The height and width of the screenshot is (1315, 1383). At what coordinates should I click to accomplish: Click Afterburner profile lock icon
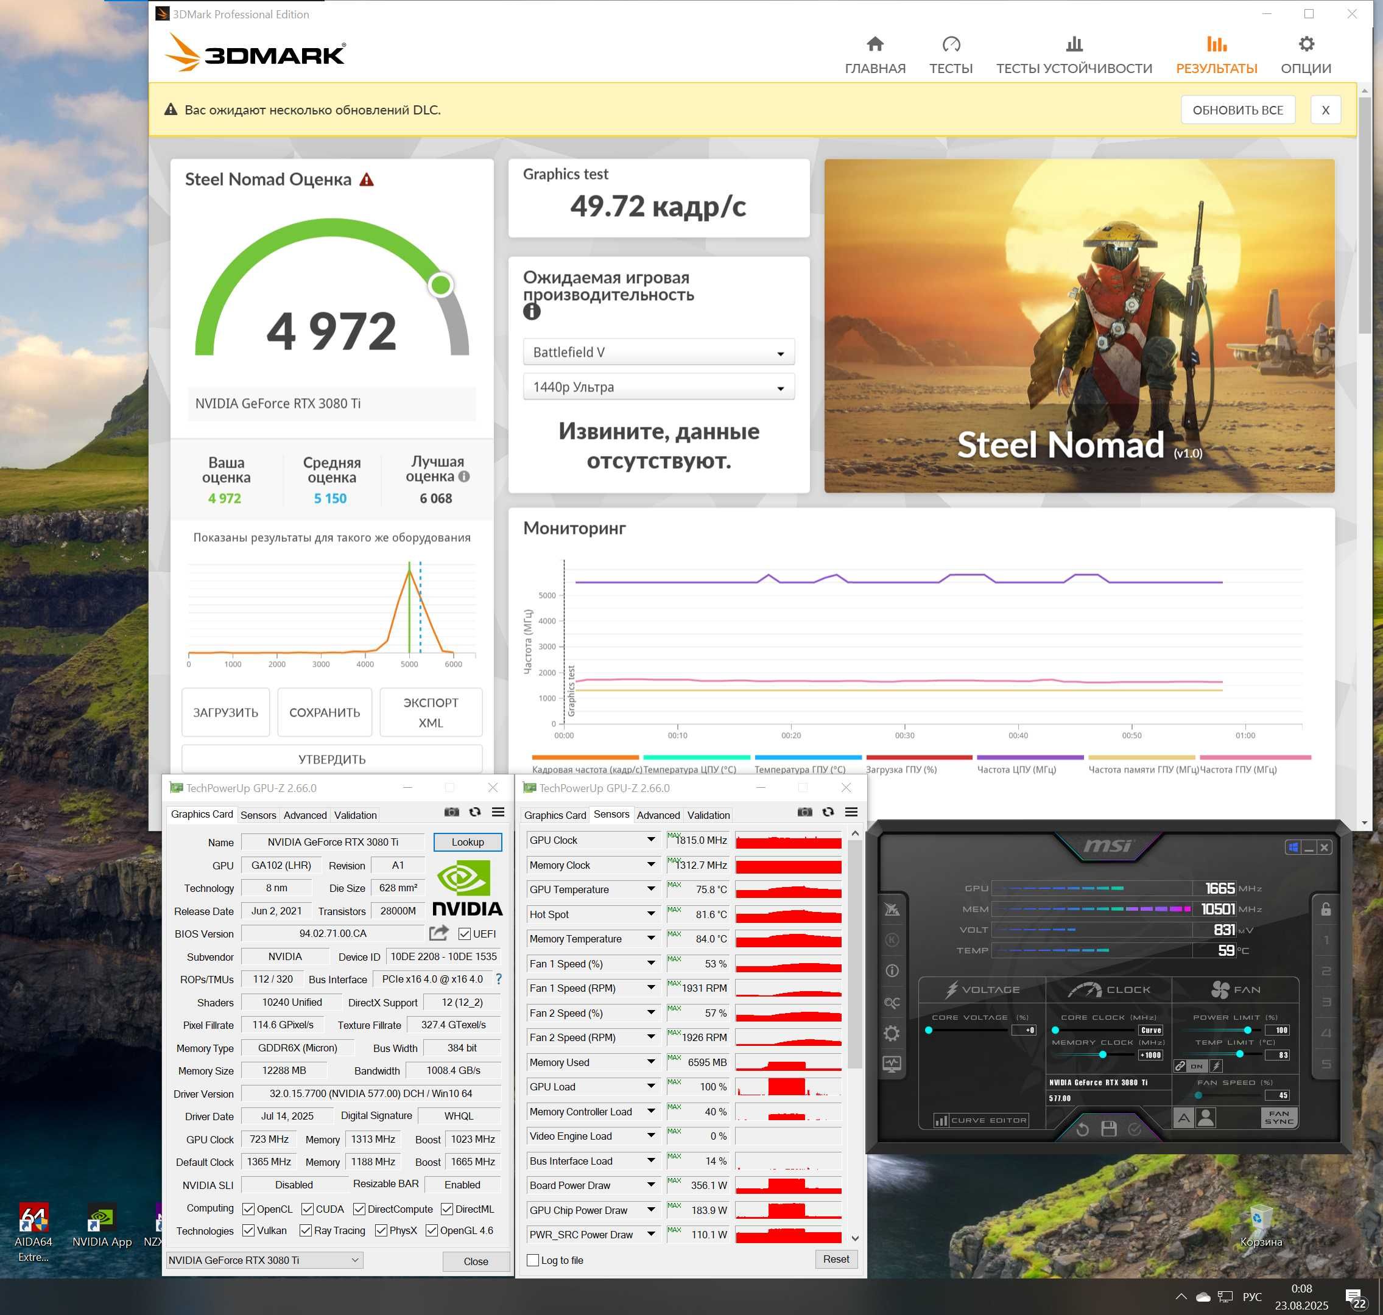tap(1326, 909)
